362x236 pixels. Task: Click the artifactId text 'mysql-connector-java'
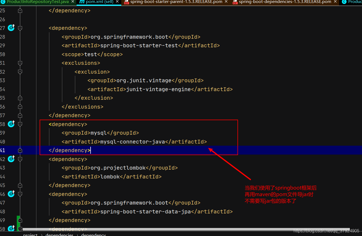(x=133, y=142)
